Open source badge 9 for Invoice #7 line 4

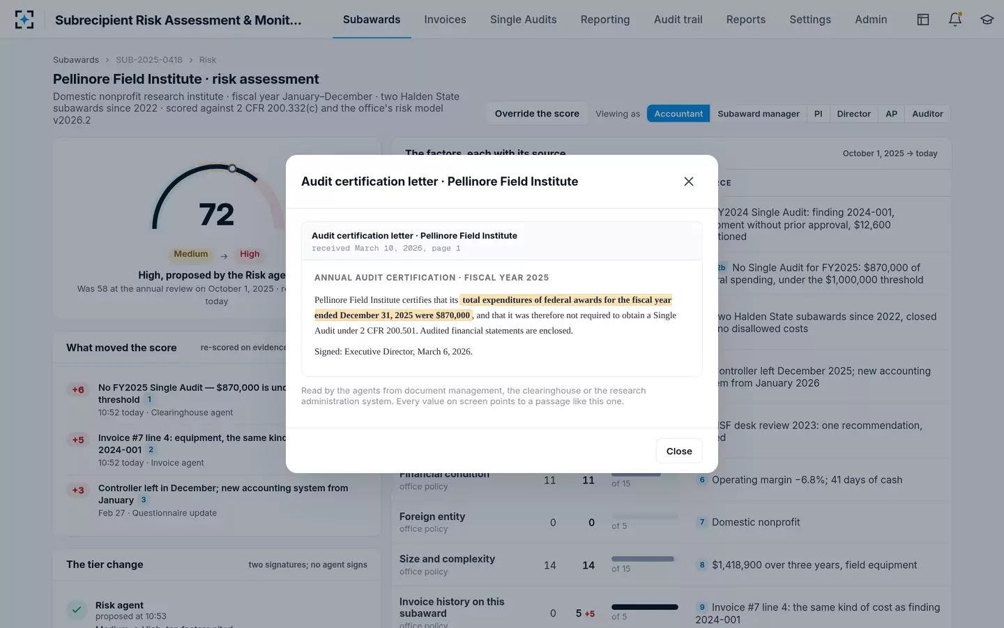point(702,608)
